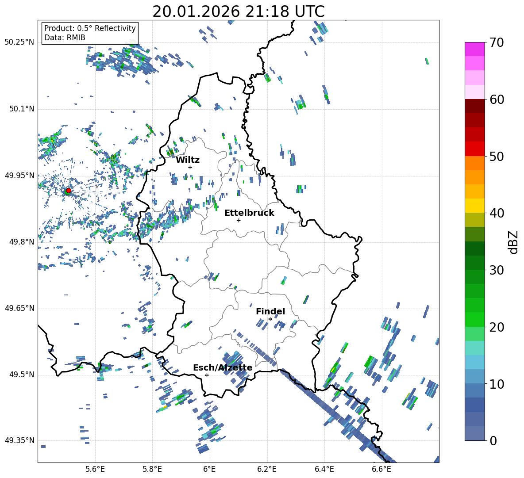Click the 49.5°N latitude label

click(x=22, y=375)
